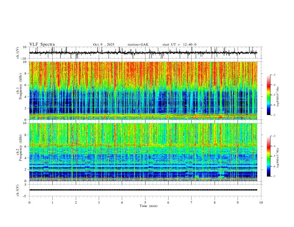Click the "-5" label on the upper colorbar
294x227 pixels.
pos(274,95)
